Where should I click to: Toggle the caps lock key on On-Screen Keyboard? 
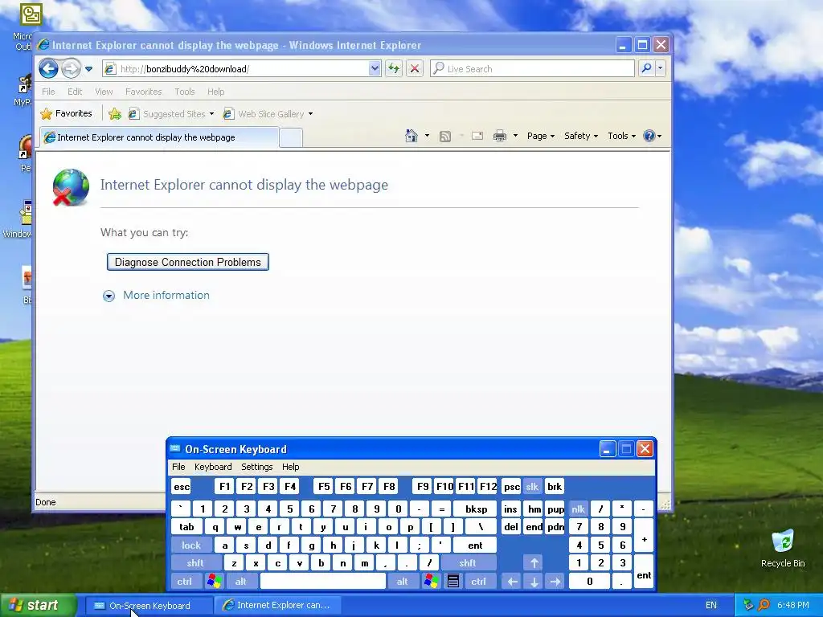click(x=191, y=545)
